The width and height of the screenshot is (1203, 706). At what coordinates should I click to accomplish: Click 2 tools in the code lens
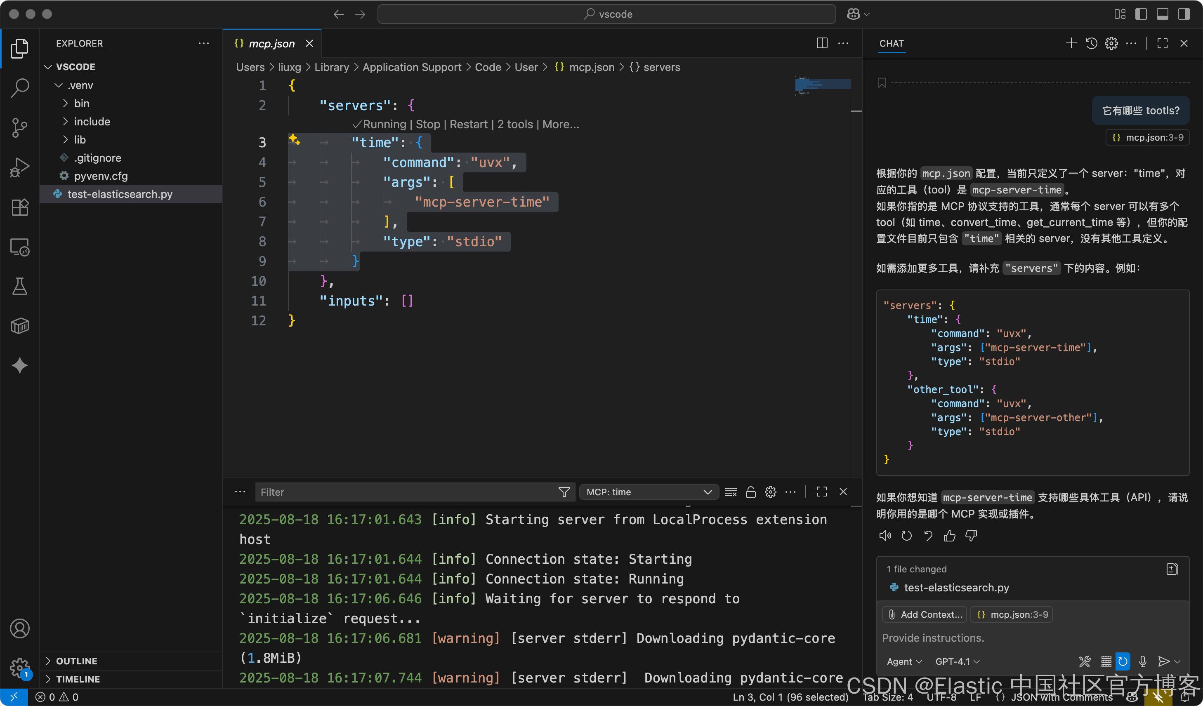(x=514, y=125)
